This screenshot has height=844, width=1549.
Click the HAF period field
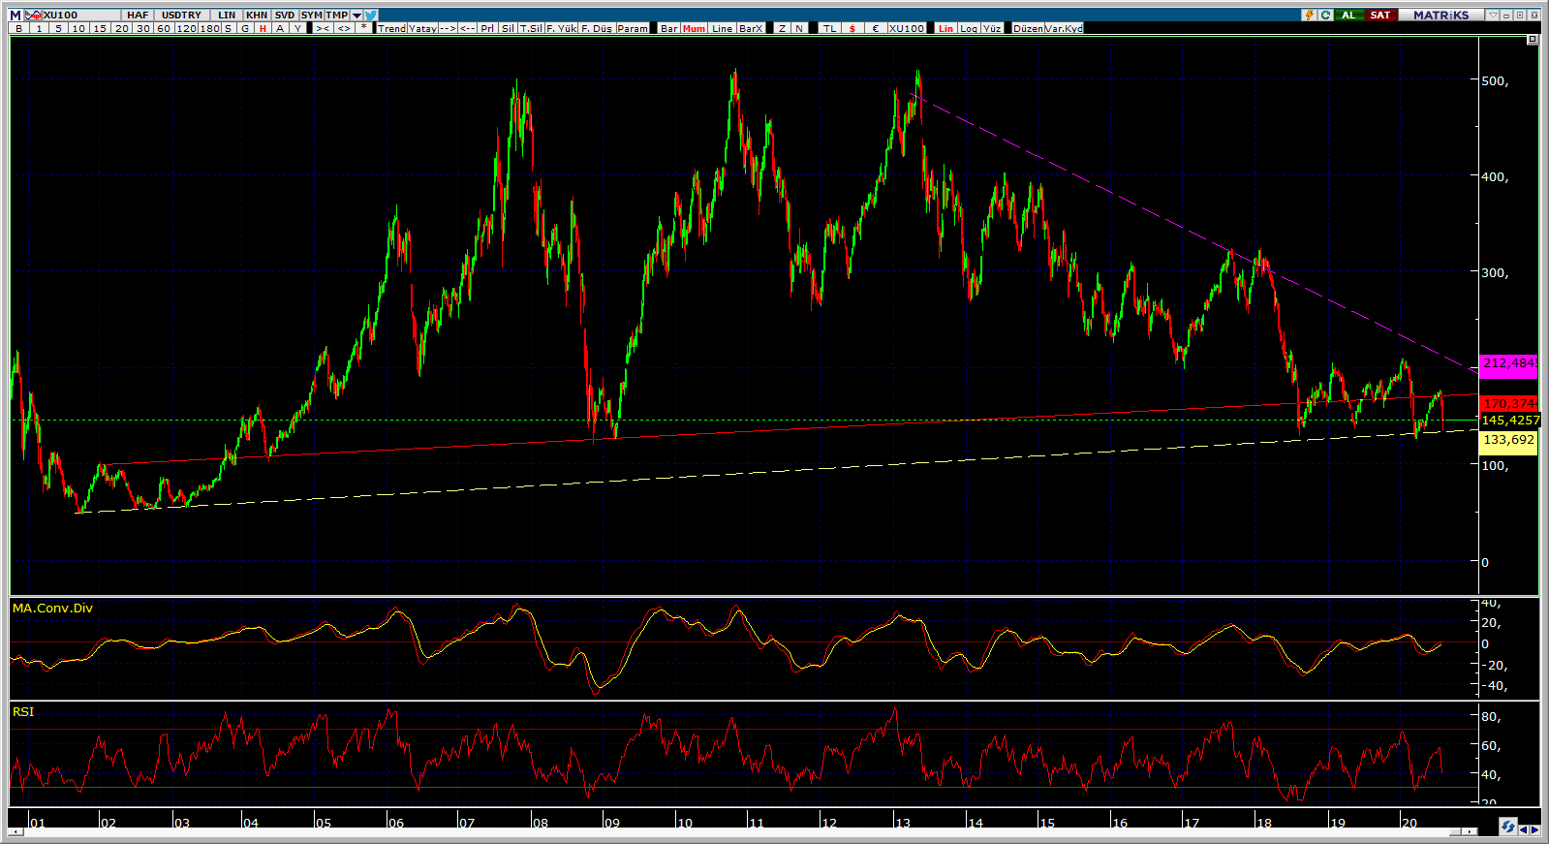pos(139,16)
